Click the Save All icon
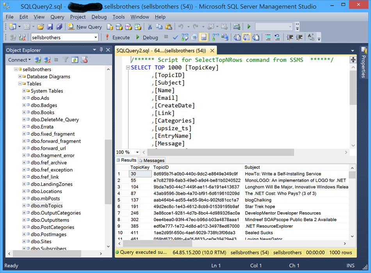Screen dimensions: 371x273 [59, 27]
